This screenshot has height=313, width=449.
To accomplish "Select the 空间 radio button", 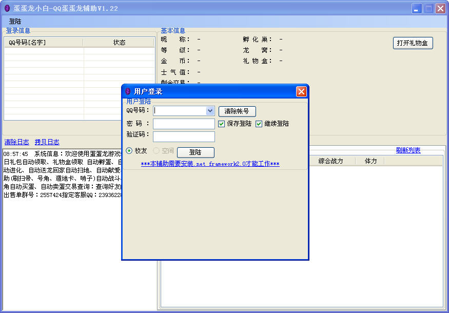I will (x=157, y=151).
